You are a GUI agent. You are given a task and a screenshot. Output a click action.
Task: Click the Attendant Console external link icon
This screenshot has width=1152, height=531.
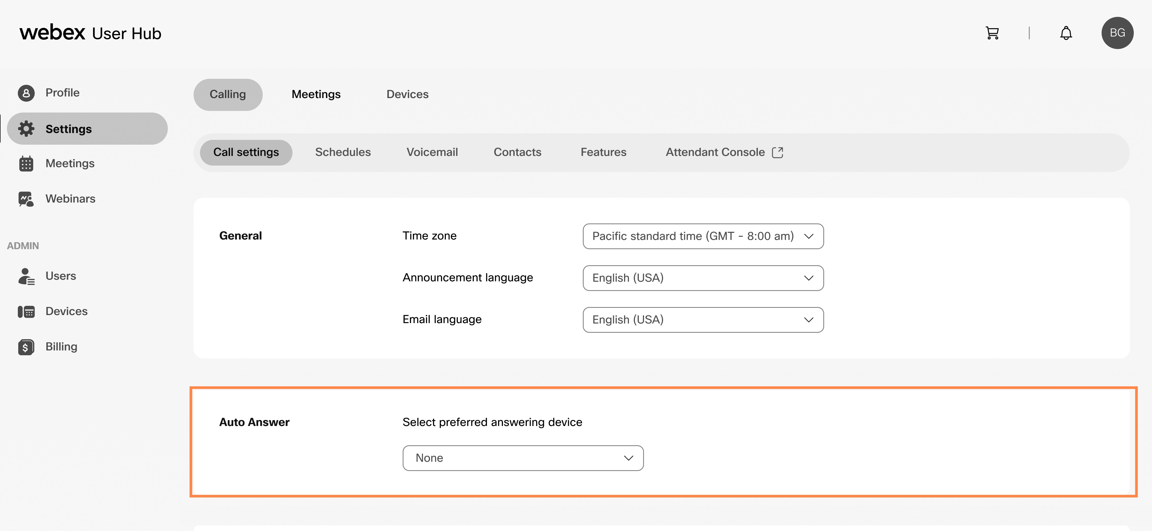pos(778,152)
